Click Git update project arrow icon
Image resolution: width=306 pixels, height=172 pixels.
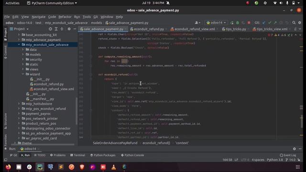point(264,23)
